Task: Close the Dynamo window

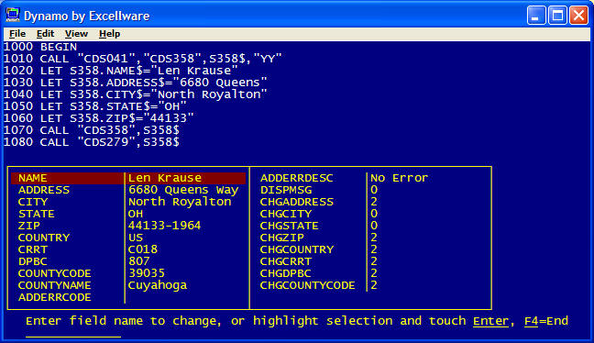Action: [578, 16]
